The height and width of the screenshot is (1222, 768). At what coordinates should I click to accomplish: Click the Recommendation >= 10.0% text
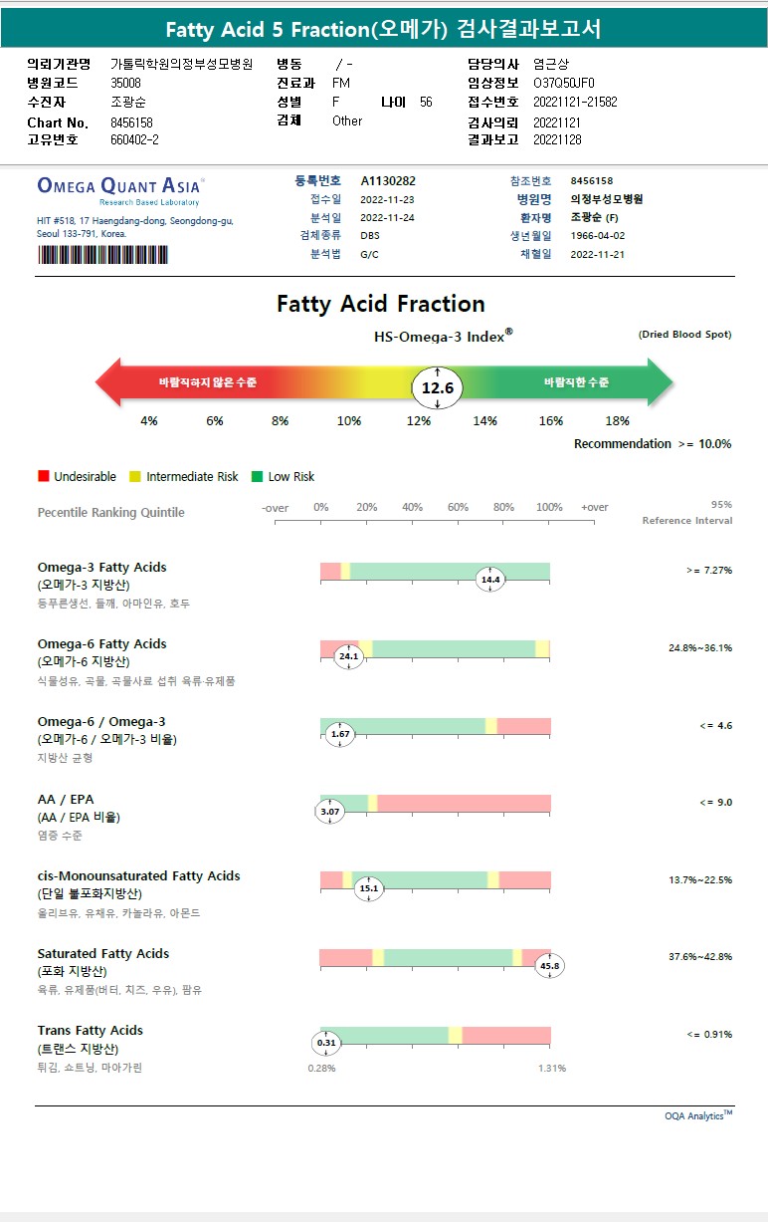[652, 444]
